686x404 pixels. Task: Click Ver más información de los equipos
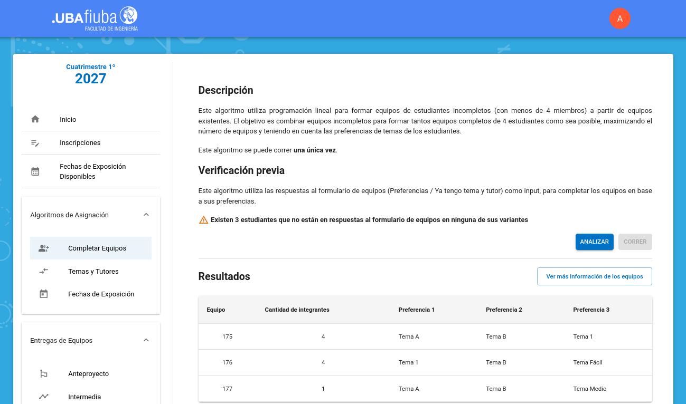pos(594,276)
